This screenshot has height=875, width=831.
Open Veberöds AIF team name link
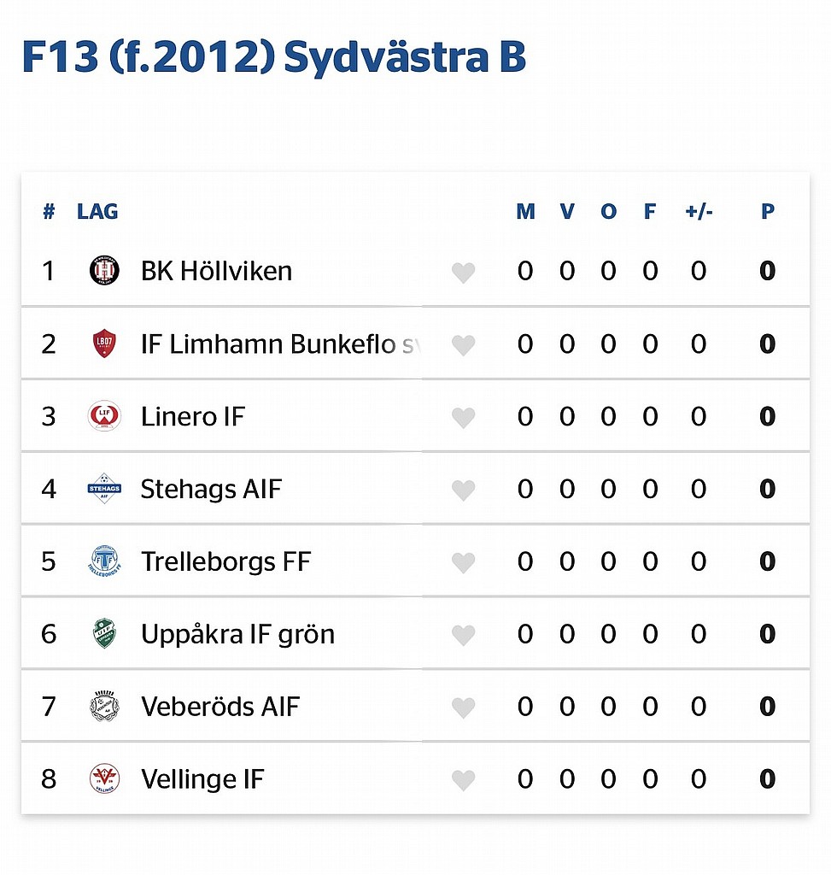pos(220,707)
